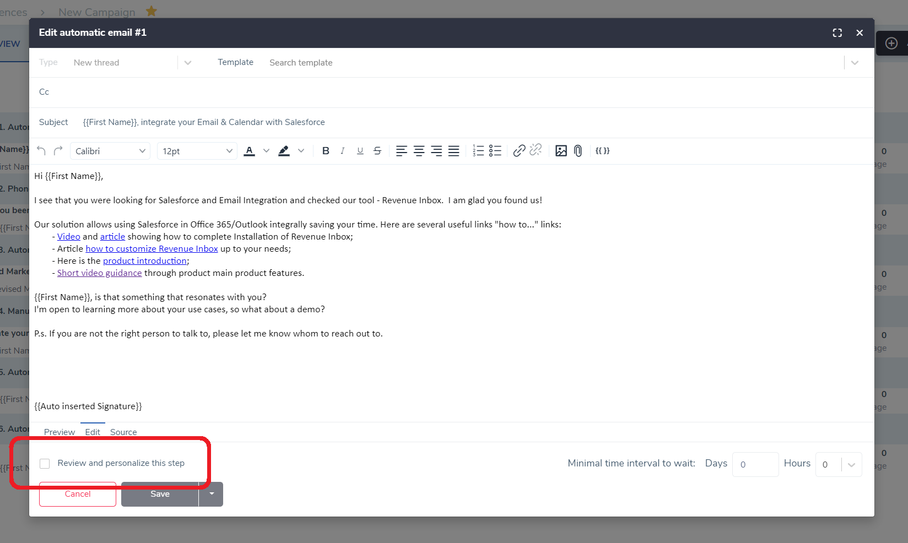Switch to the Preview tab
Viewport: 908px width, 543px height.
click(60, 432)
